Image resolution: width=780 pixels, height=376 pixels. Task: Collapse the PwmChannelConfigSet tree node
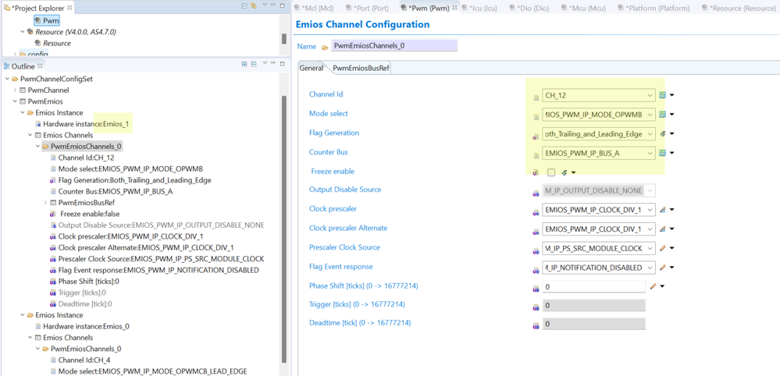pos(6,79)
